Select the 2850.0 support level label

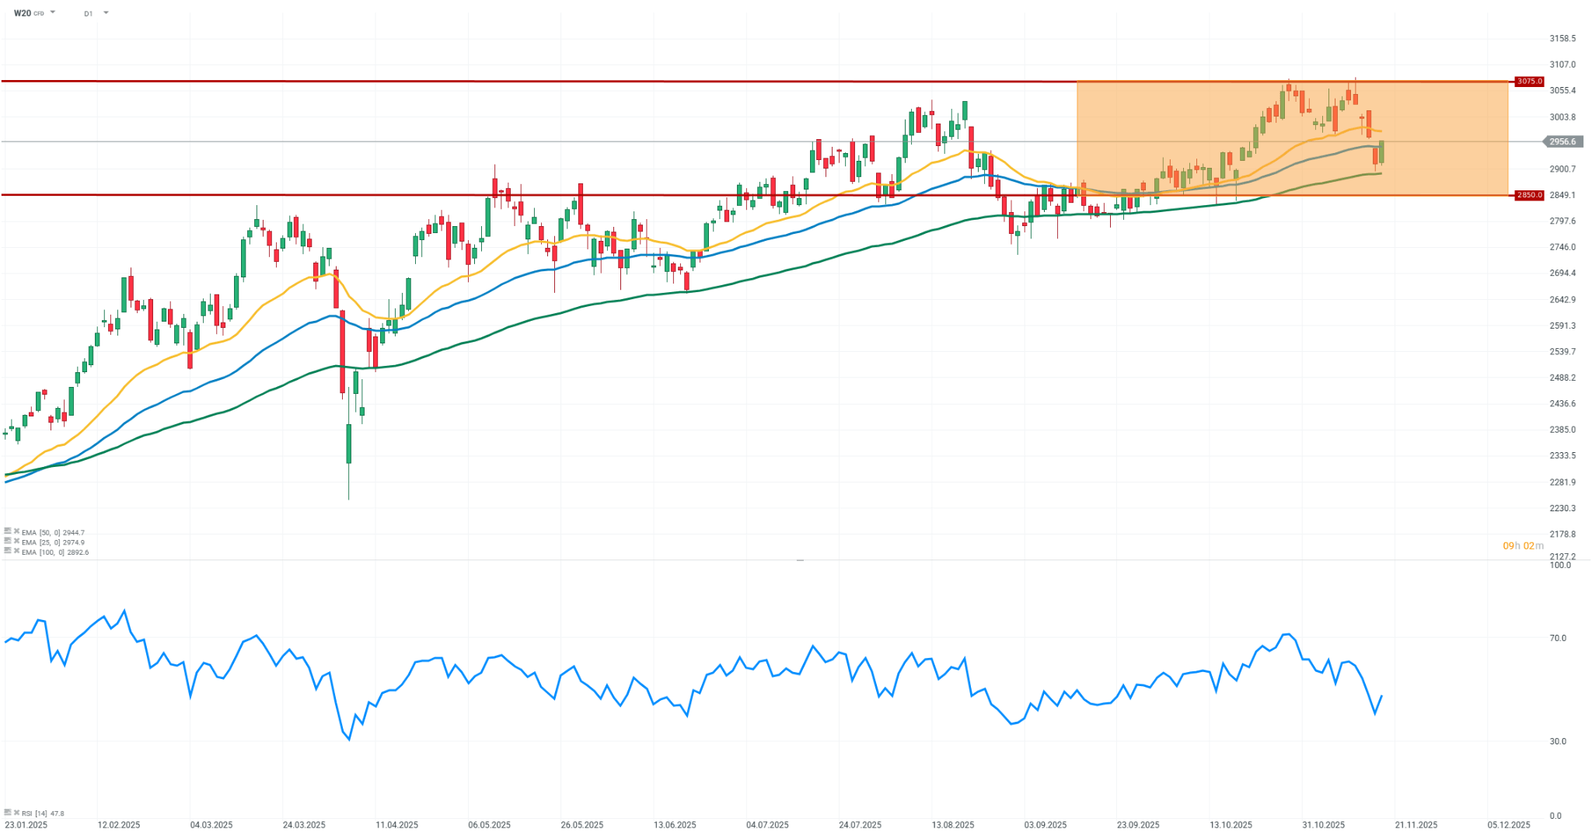(x=1529, y=195)
